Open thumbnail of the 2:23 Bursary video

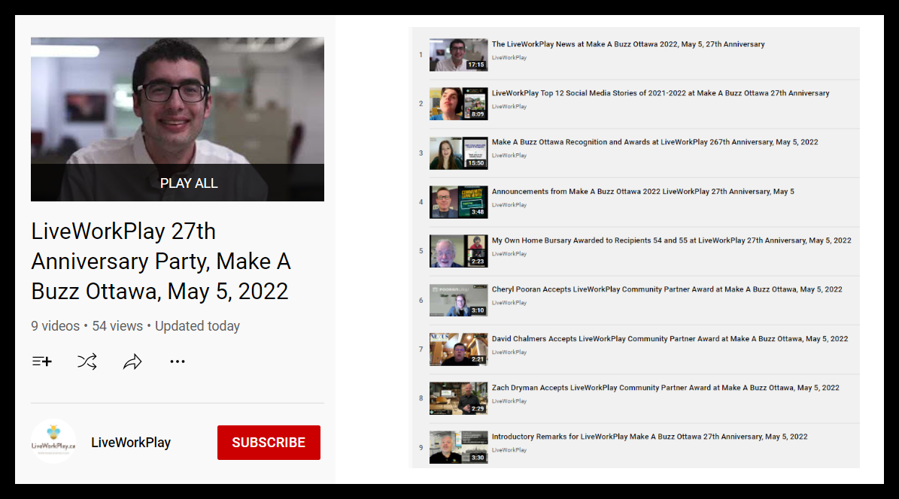(x=459, y=251)
